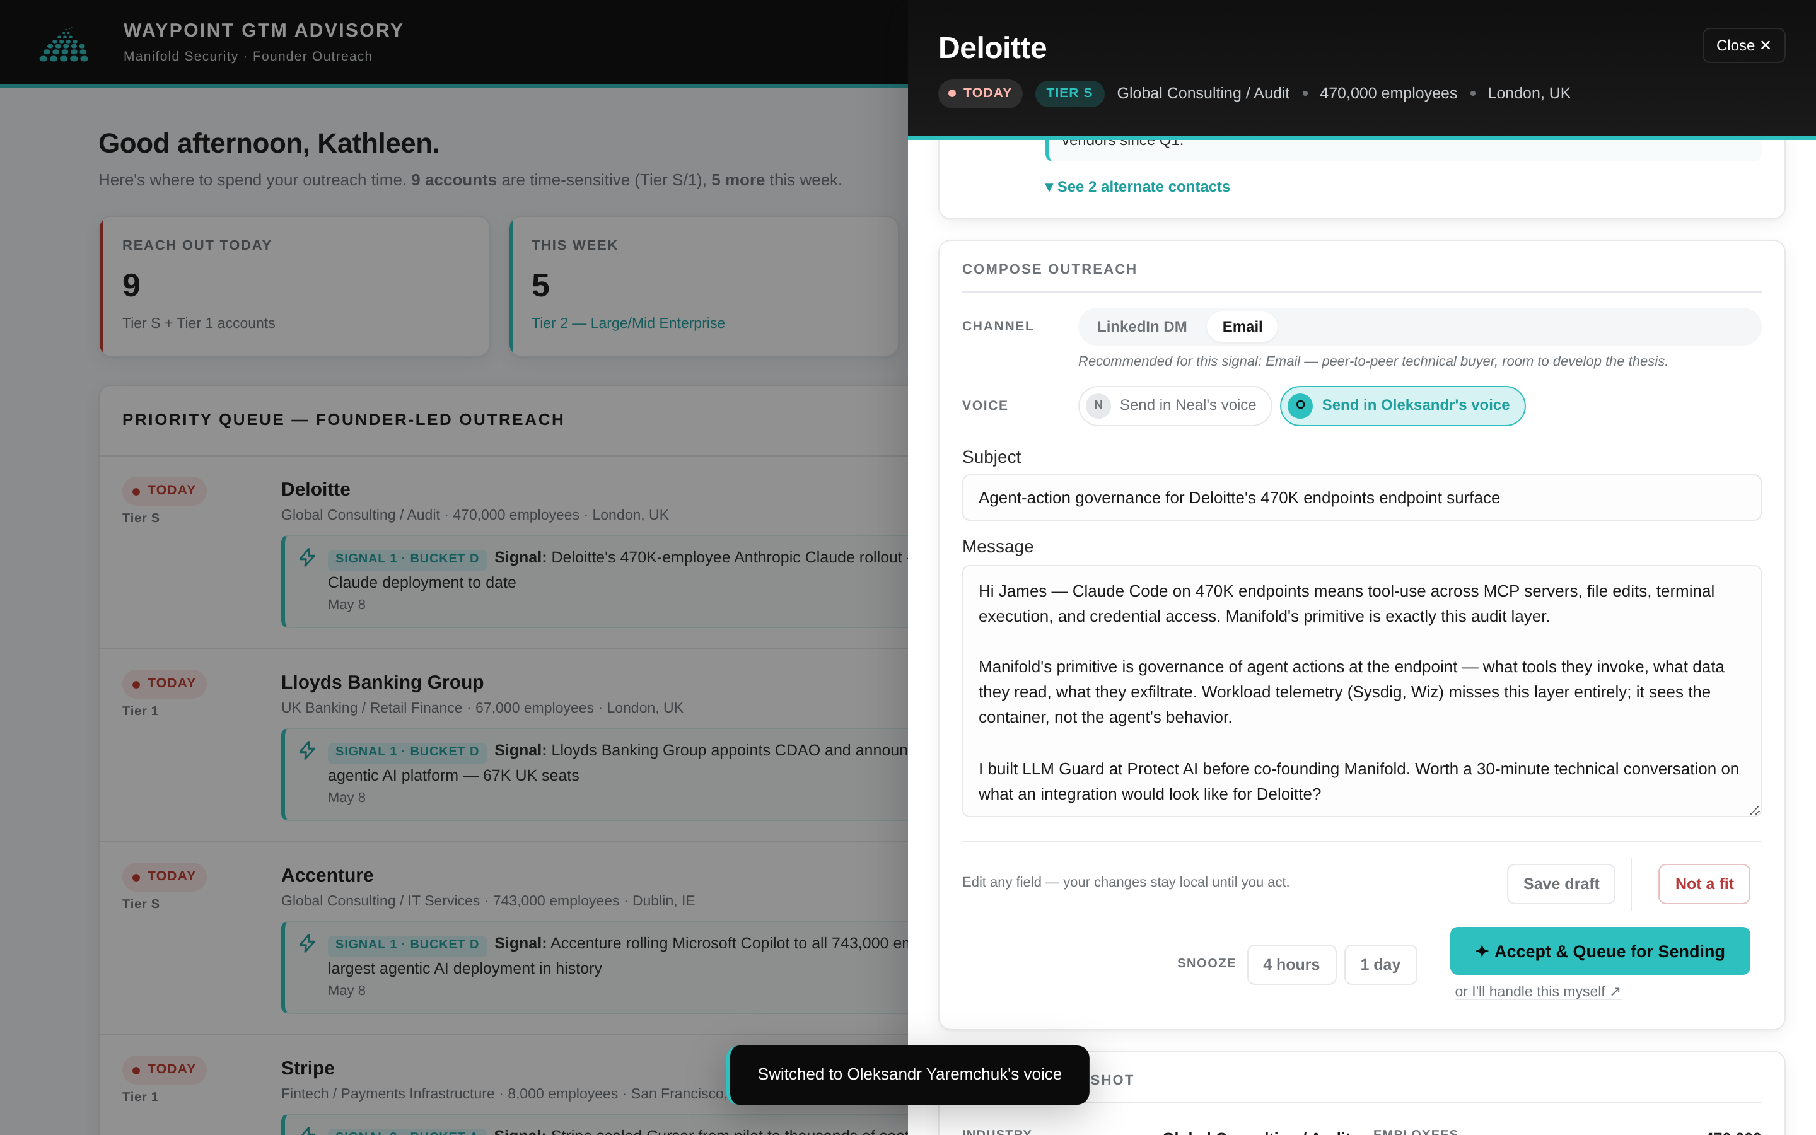The image size is (1816, 1135).
Task: Open the Accenture account in queue
Action: (x=327, y=875)
